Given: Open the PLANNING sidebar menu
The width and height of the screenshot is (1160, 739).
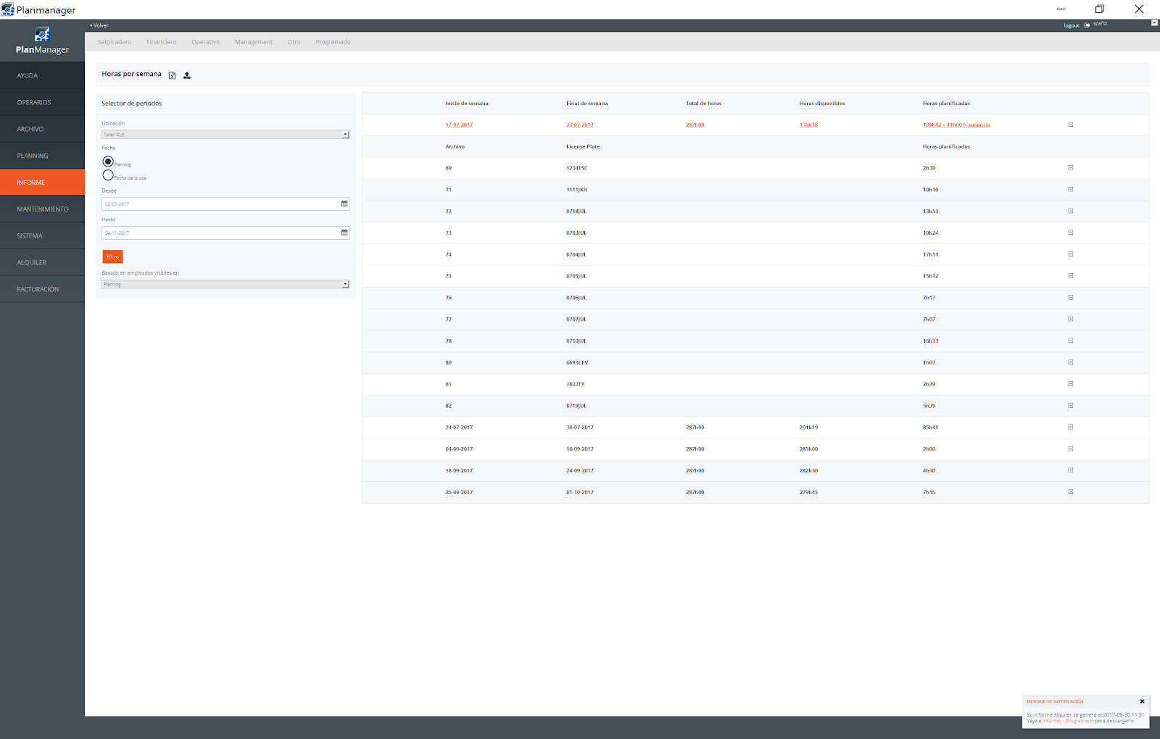Looking at the screenshot, I should tap(42, 156).
